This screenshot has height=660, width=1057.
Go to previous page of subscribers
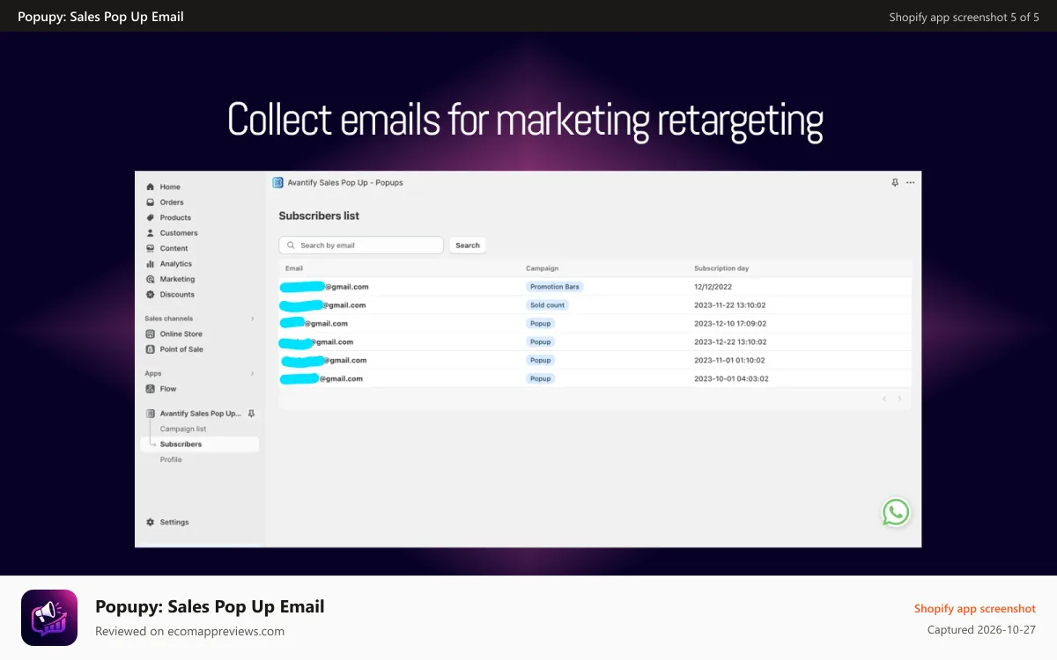884,399
